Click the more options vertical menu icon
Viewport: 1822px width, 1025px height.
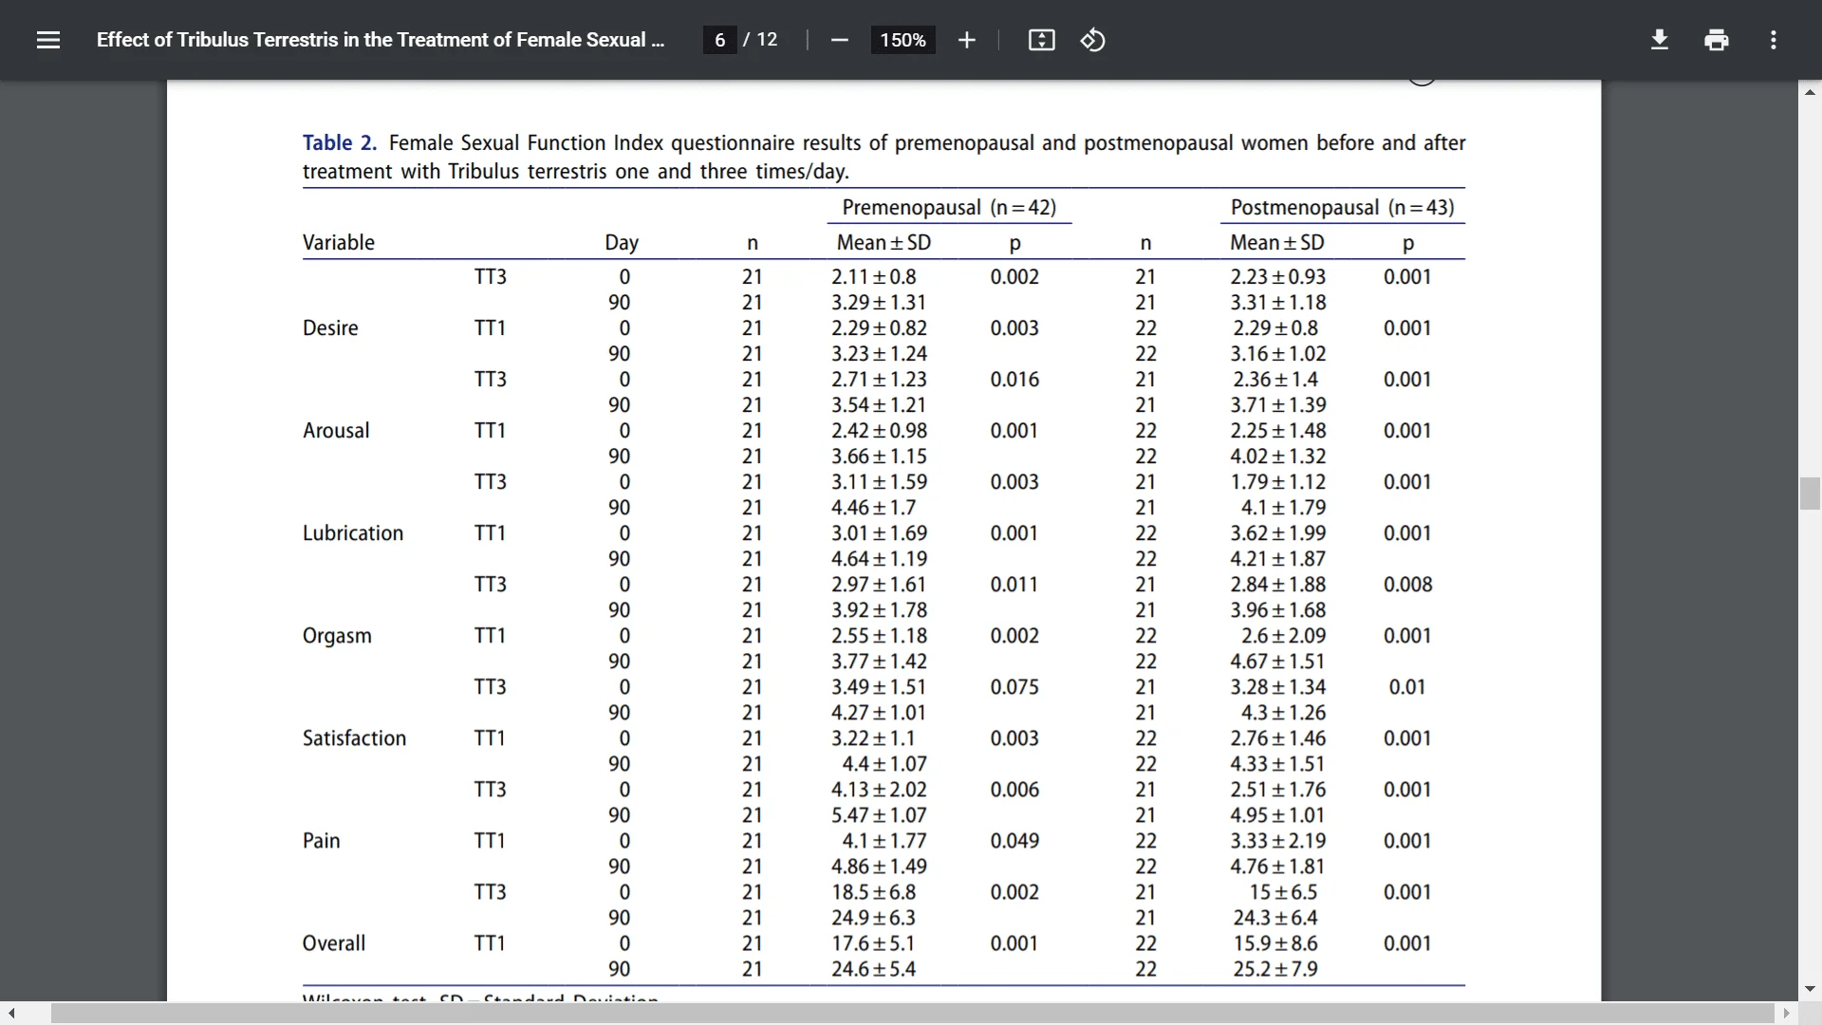(1774, 40)
